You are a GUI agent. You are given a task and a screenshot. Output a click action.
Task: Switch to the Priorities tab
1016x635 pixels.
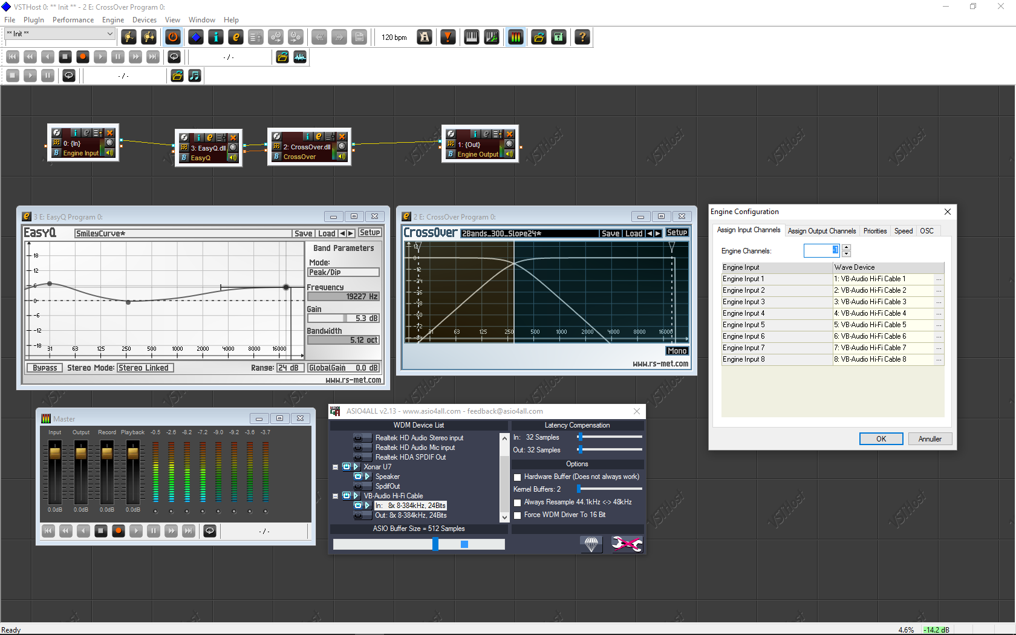874,231
